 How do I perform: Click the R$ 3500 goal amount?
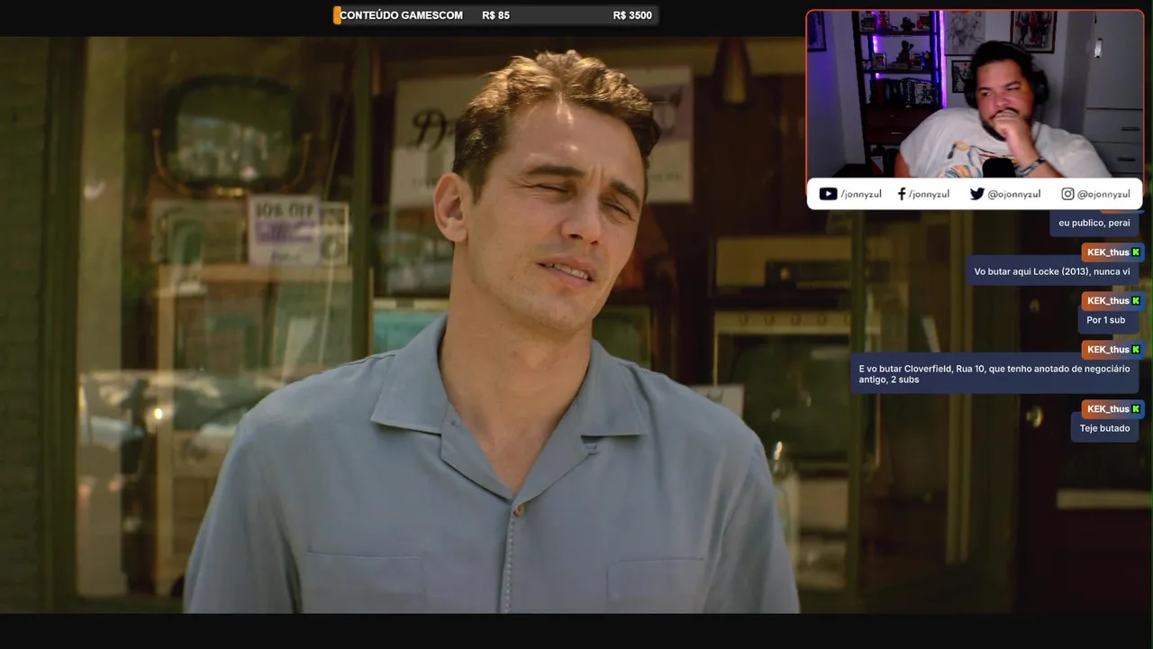tap(632, 15)
